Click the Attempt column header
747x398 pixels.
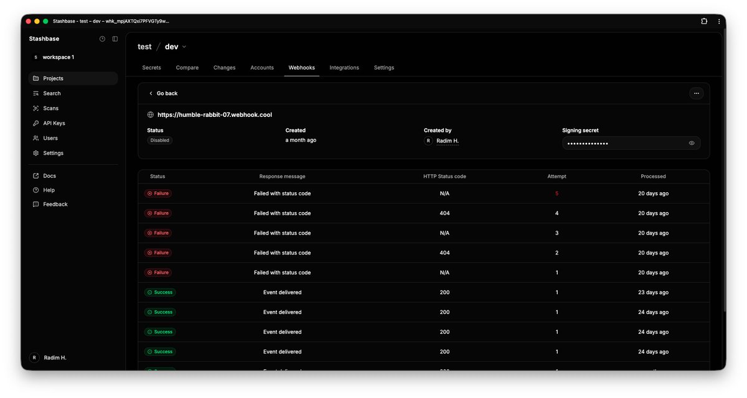(557, 177)
